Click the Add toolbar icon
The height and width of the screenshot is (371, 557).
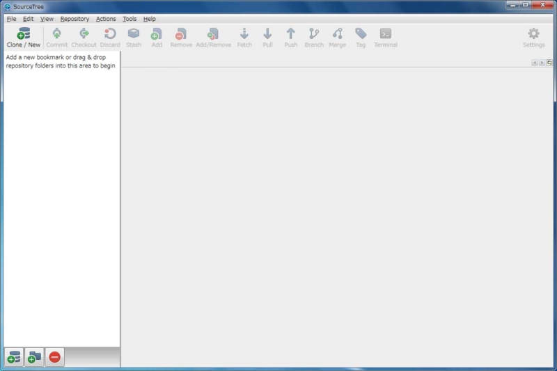tap(157, 38)
